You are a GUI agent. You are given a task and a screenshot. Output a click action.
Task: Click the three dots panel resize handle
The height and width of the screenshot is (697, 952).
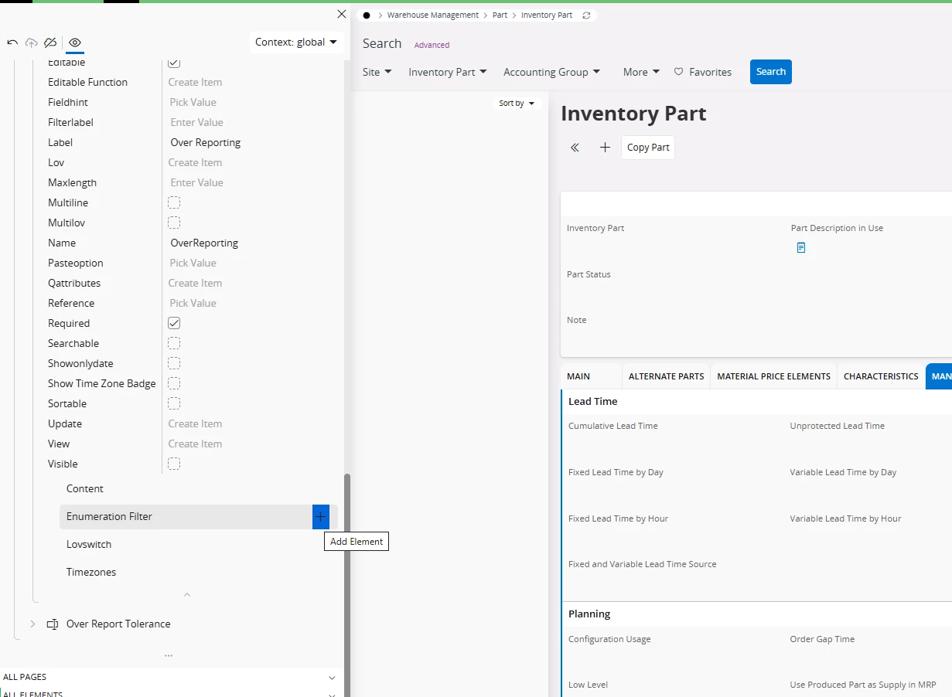click(x=169, y=655)
